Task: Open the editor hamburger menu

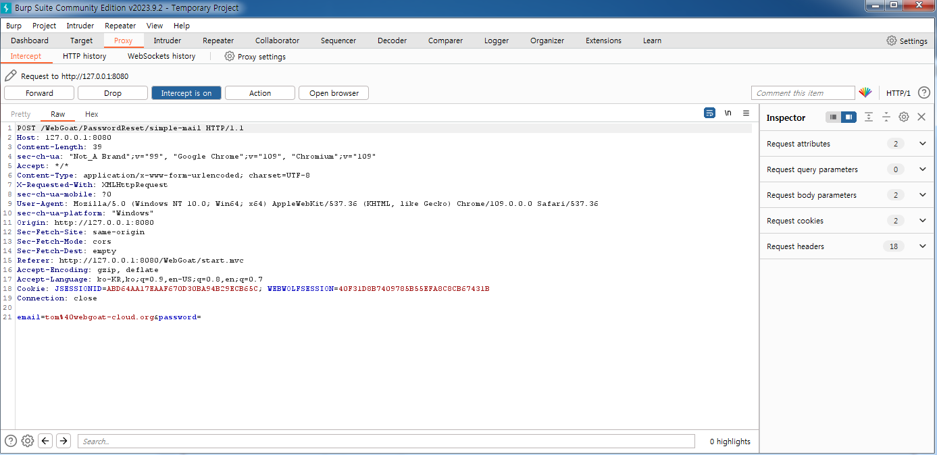Action: 746,113
